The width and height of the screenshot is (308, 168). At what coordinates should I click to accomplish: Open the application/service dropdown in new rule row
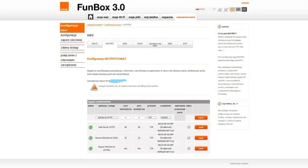(x=107, y=118)
